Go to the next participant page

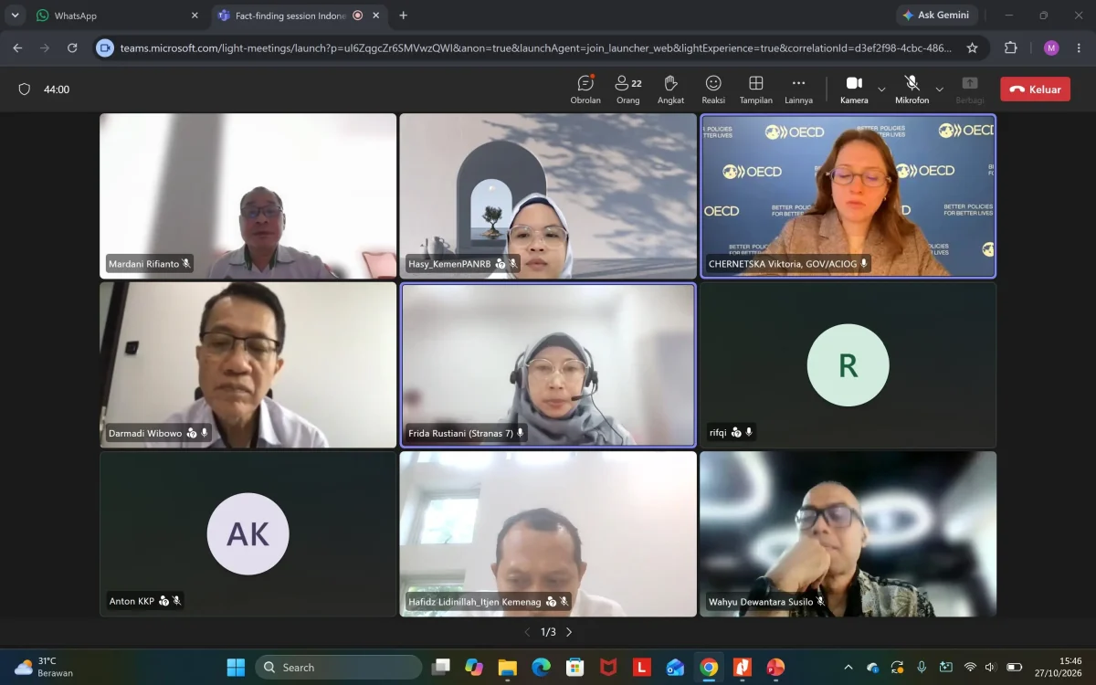click(569, 632)
